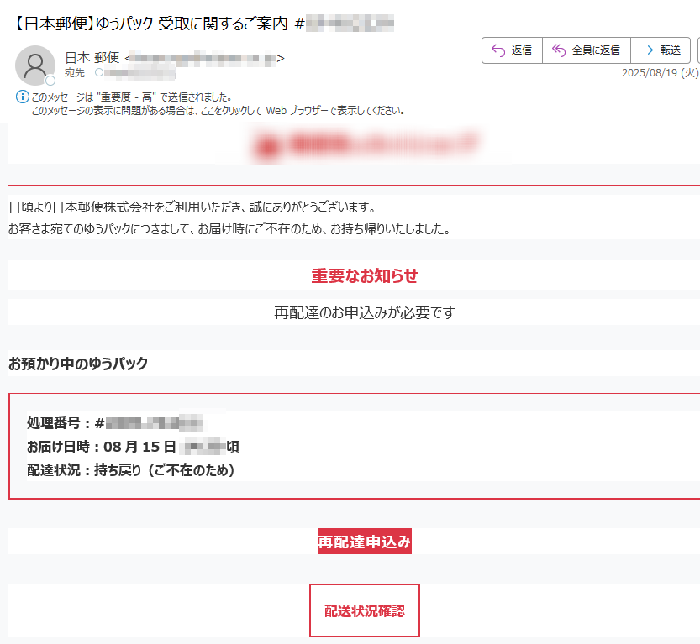Click 再配達のお申込みが必要です text
Image resolution: width=700 pixels, height=644 pixels.
coord(365,312)
